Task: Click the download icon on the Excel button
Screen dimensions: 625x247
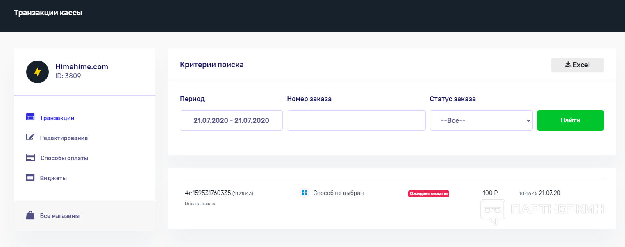Action: [x=568, y=65]
